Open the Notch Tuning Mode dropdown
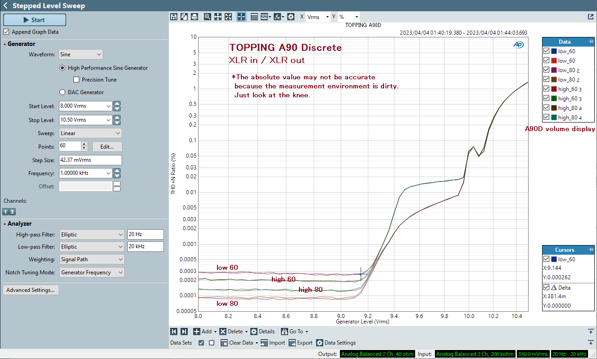The image size is (597, 359). tap(92, 273)
